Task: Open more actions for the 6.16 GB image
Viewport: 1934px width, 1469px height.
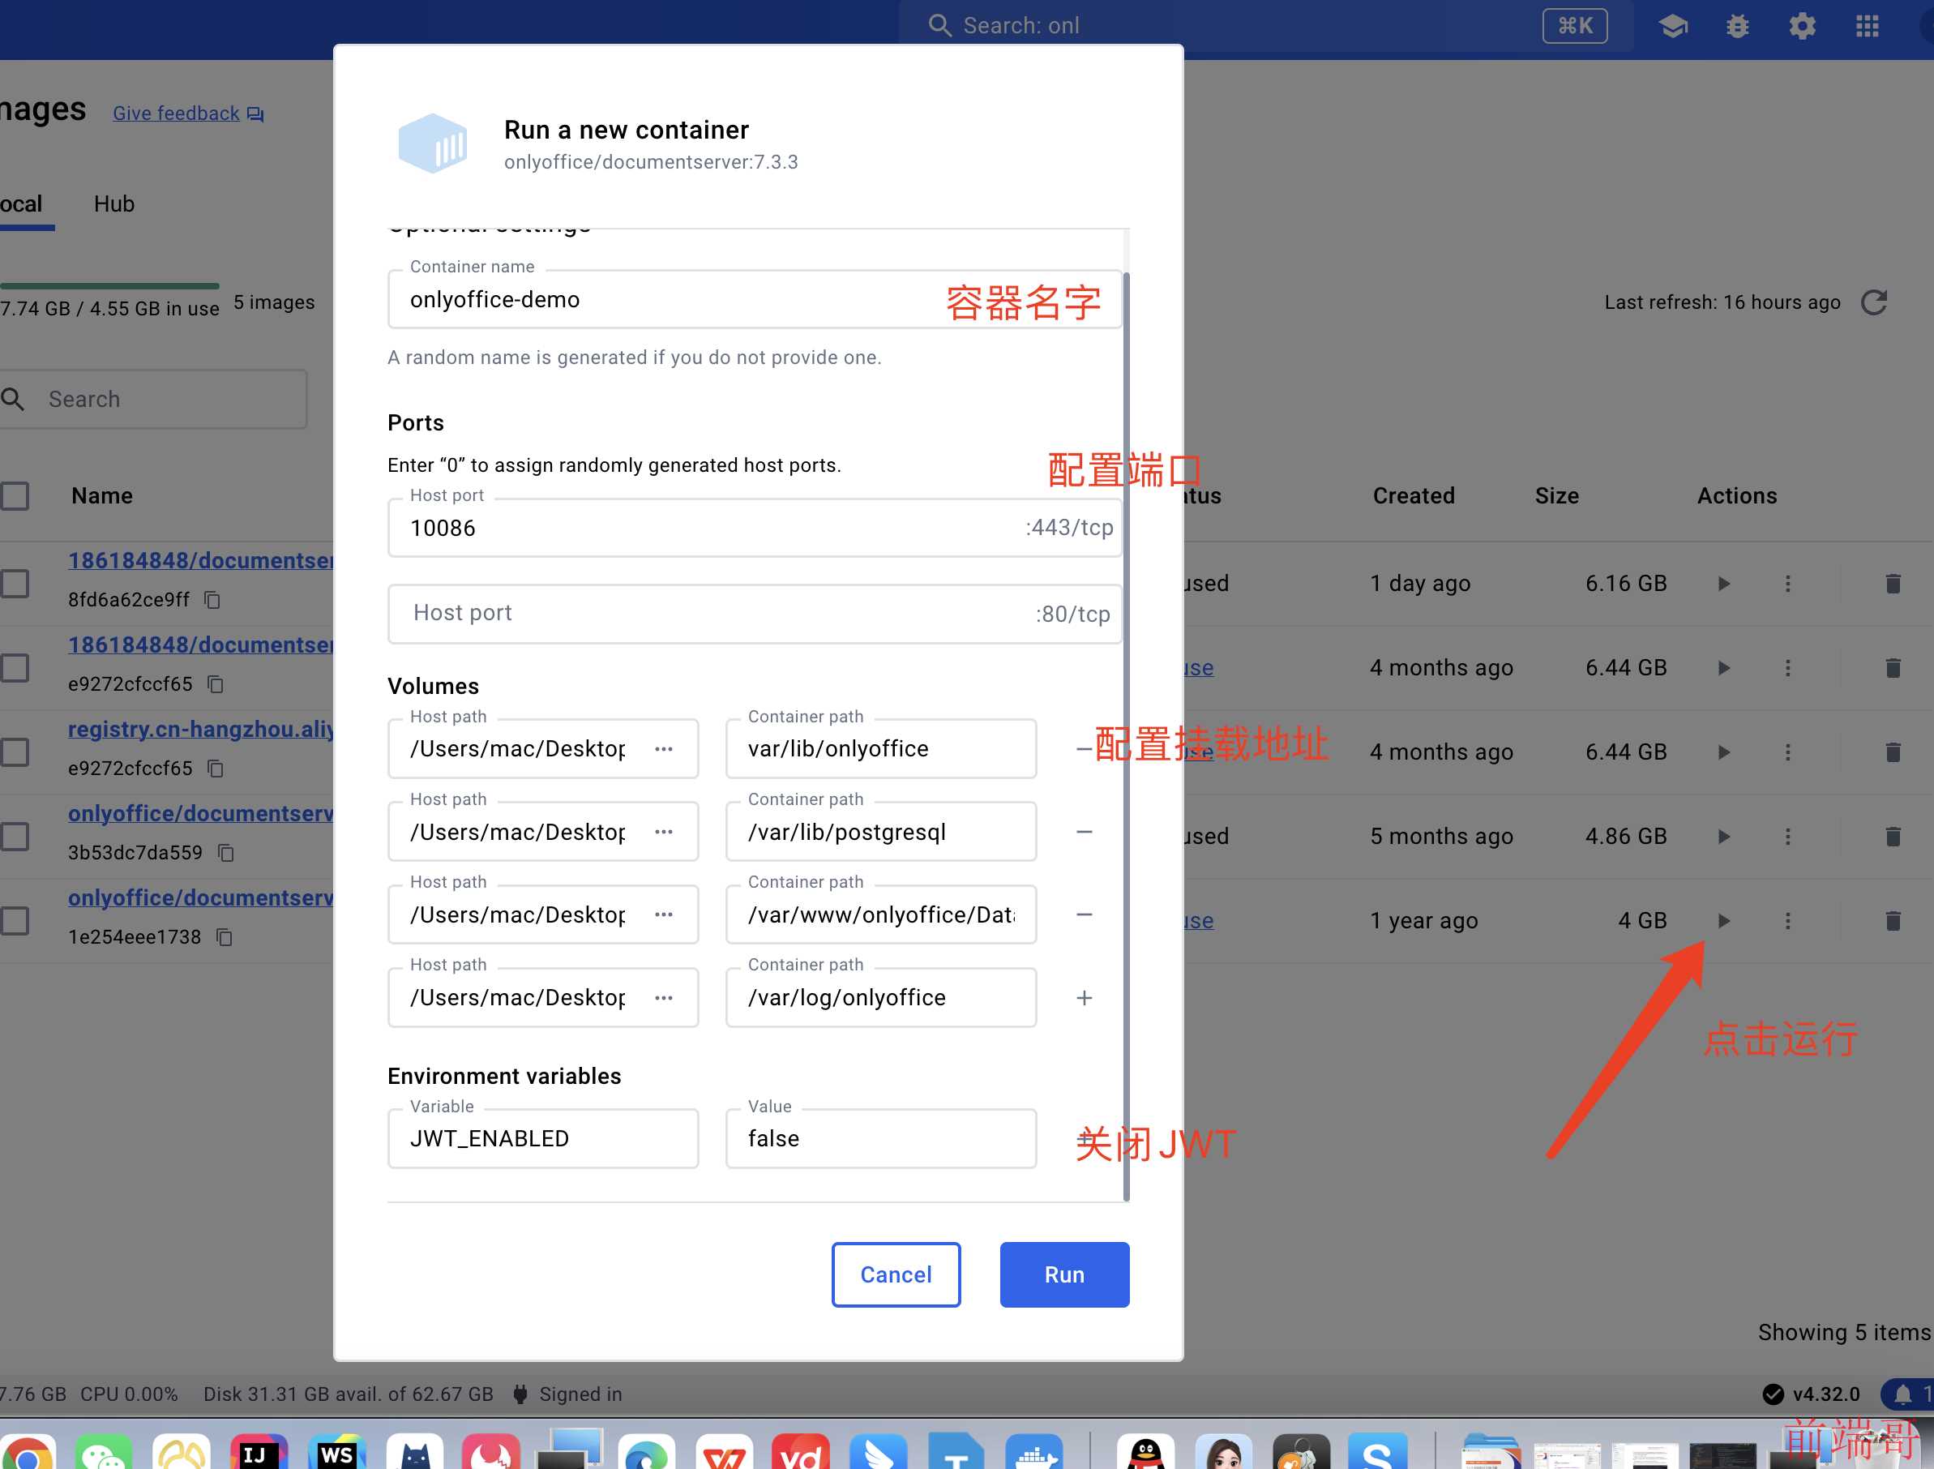Action: click(1788, 583)
